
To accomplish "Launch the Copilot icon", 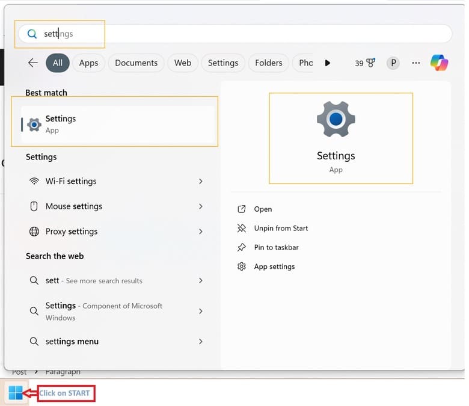I will pos(439,63).
